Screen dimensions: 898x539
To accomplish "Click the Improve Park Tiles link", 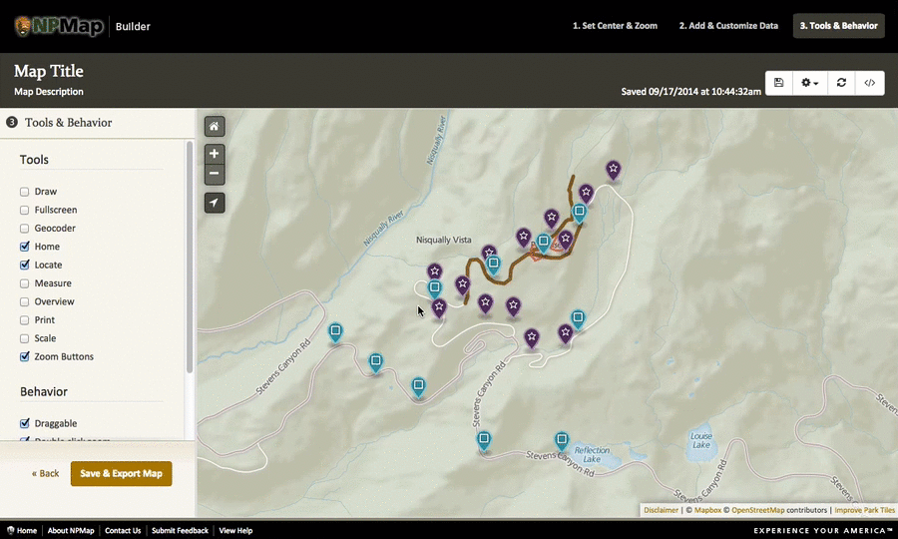I will coord(864,510).
